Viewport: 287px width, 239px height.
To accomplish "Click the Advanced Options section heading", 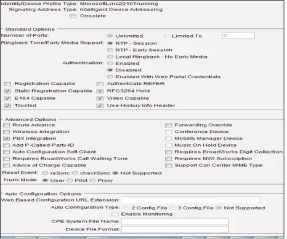I will tap(31, 119).
